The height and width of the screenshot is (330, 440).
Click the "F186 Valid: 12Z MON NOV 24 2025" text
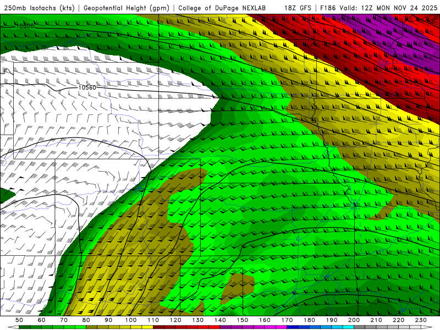[x=379, y=8]
